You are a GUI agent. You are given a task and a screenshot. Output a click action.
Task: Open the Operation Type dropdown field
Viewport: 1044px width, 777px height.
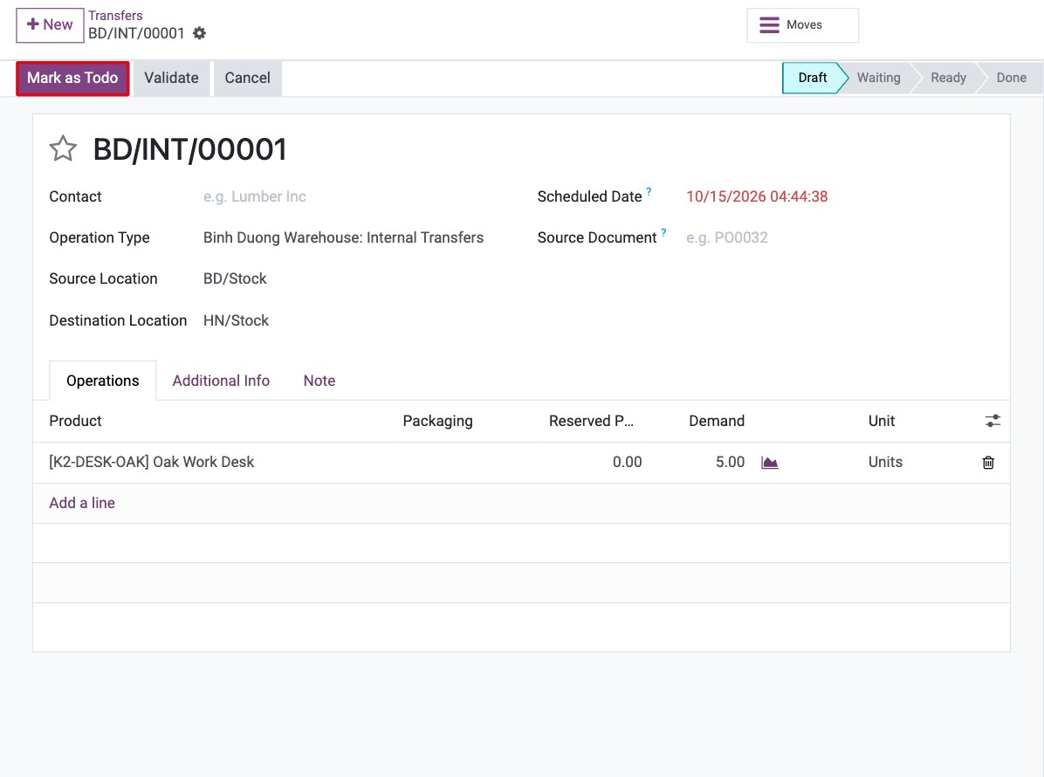point(353,237)
